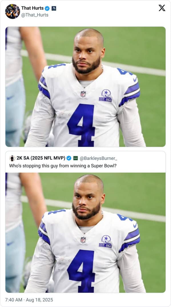This screenshot has width=171, height=307.
Task: Open the @BarkleysBurner_ handle
Action: coord(98,158)
